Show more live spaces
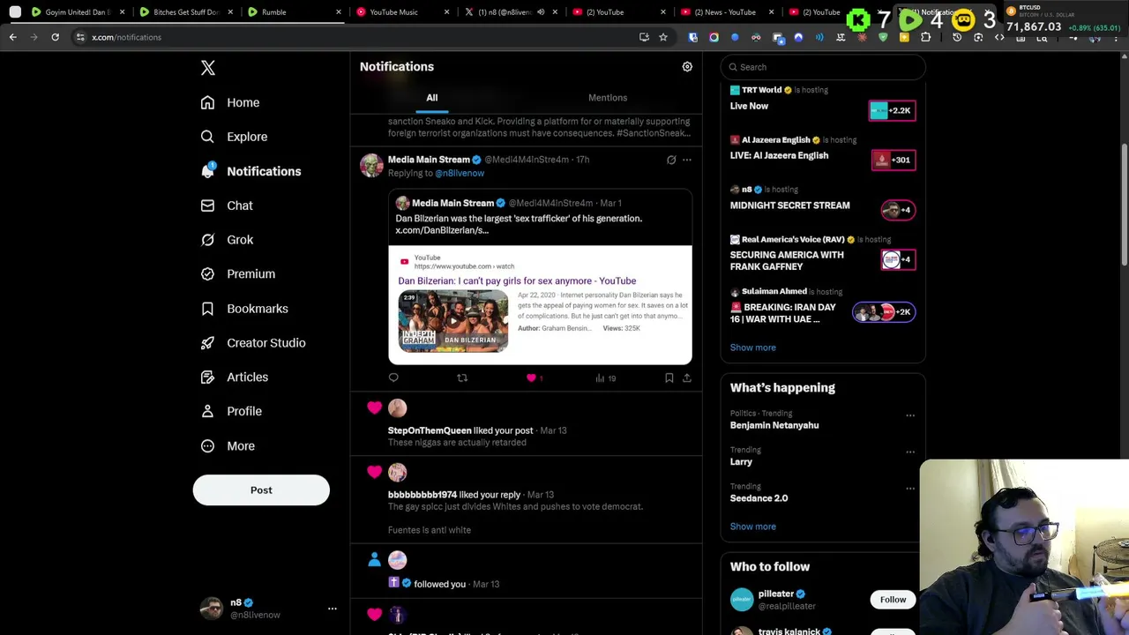 pyautogui.click(x=752, y=347)
